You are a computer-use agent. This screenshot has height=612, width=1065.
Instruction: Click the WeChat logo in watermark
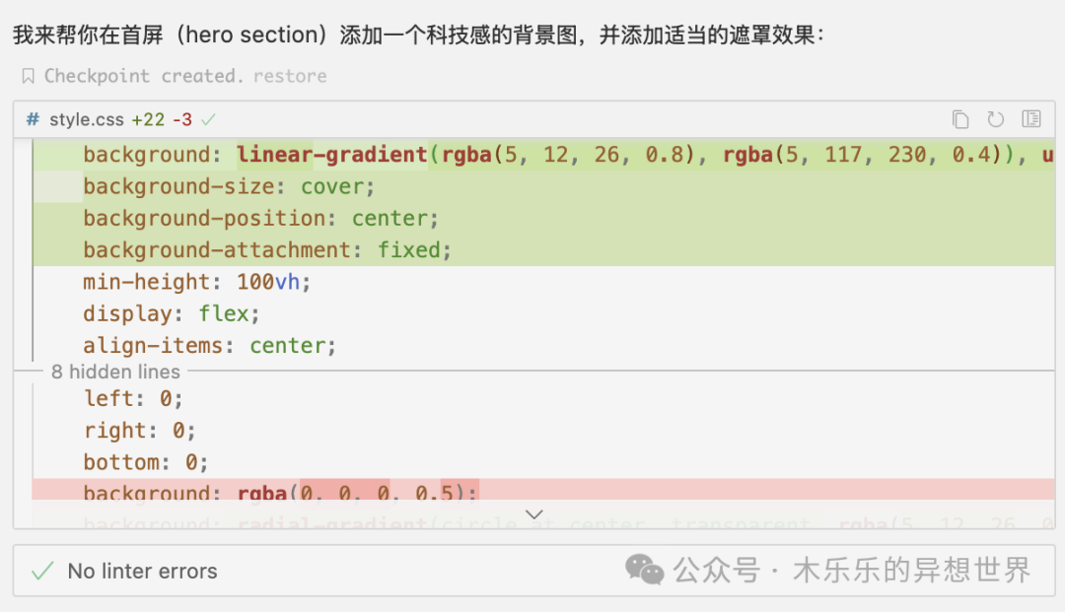coord(645,569)
